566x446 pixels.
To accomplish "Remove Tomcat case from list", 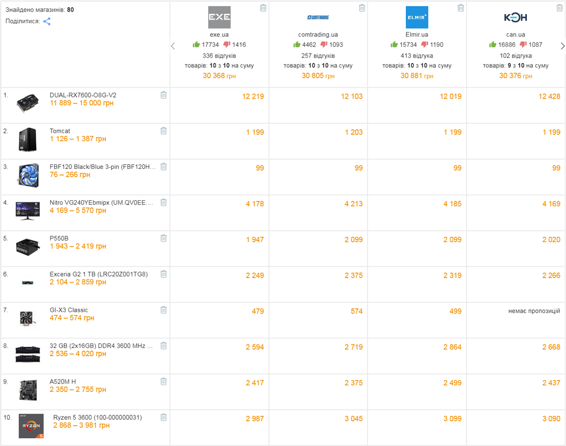I will [164, 131].
